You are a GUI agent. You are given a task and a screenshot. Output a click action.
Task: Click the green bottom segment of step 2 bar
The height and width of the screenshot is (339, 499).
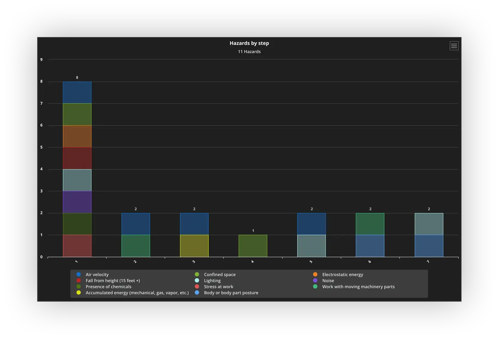136,246
